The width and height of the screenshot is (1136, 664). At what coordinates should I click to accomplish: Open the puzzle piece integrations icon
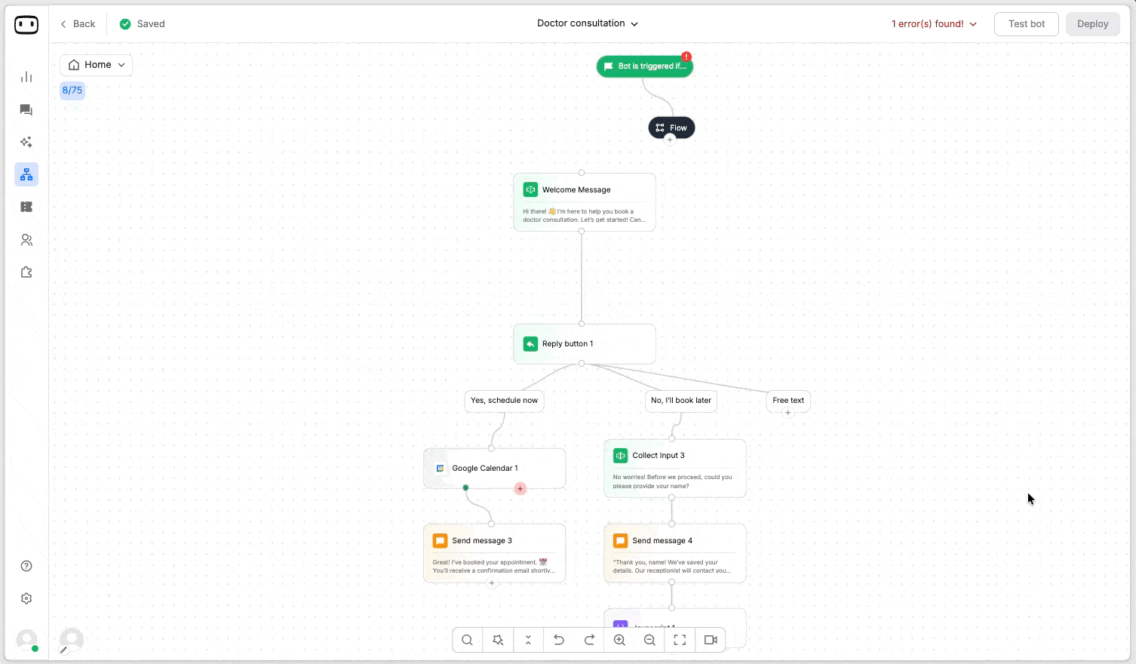[x=26, y=272]
